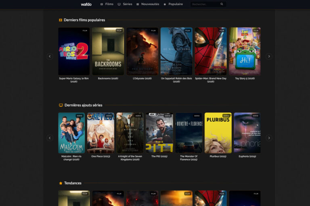Open the Backrooms poster under Tendances
The height and width of the screenshot is (206, 310).
click(74, 198)
